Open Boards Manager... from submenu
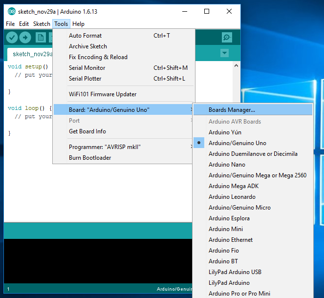 [x=253, y=109]
